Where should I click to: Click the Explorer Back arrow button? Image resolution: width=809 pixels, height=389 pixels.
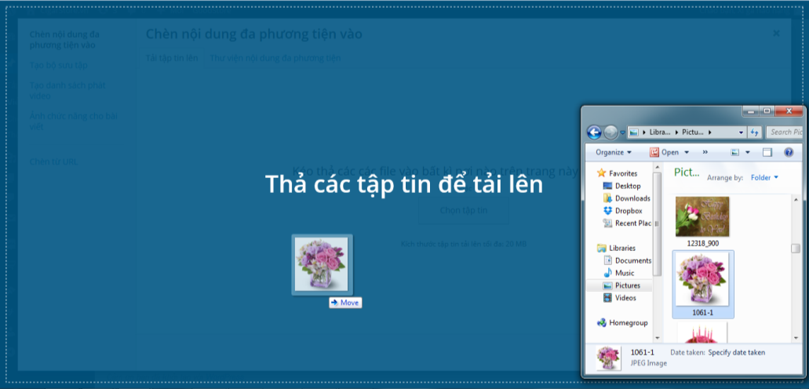[594, 133]
